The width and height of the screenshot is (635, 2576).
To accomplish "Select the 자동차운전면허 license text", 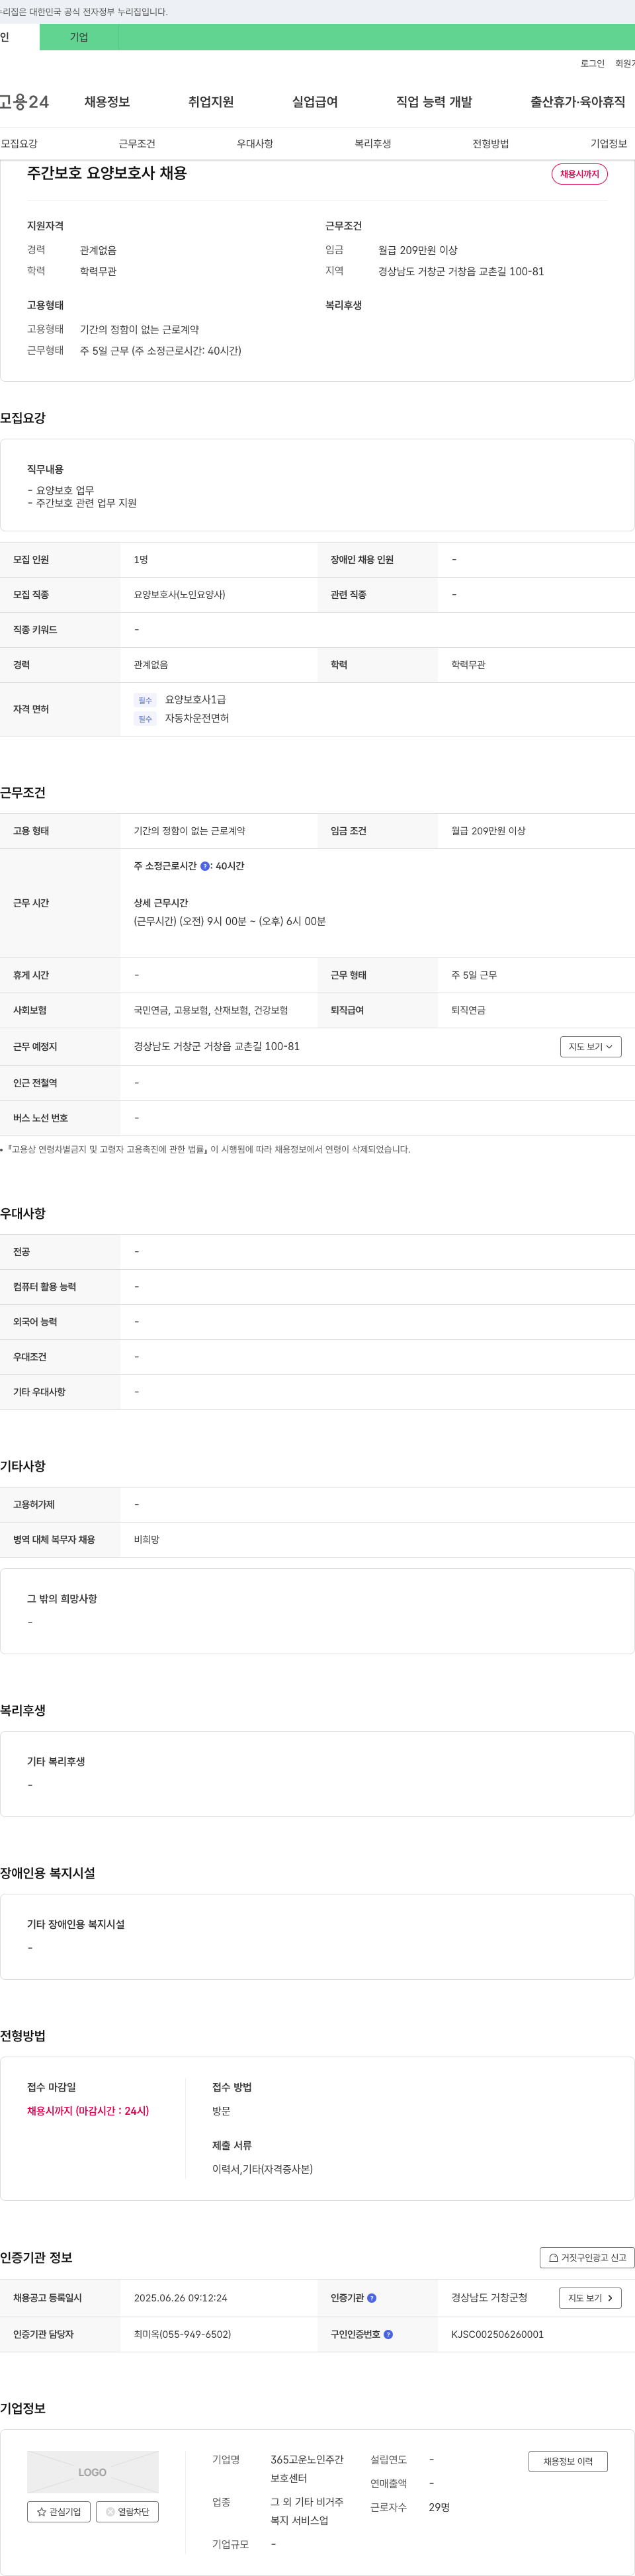I will (197, 718).
